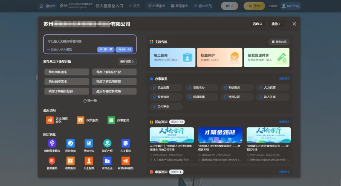Expand the 偏好设置 options
Viewport: 341px width, 186px height.
(127, 61)
